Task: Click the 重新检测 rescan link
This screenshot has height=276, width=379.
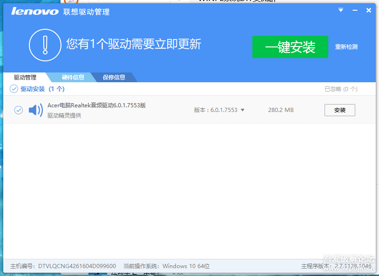Action: 346,47
